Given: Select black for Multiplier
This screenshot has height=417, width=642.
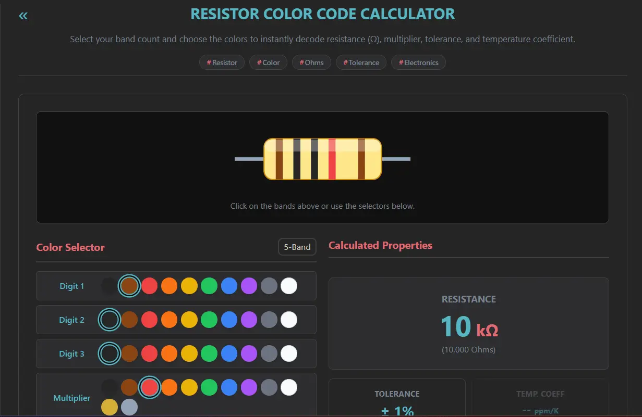Looking at the screenshot, I should 109,387.
